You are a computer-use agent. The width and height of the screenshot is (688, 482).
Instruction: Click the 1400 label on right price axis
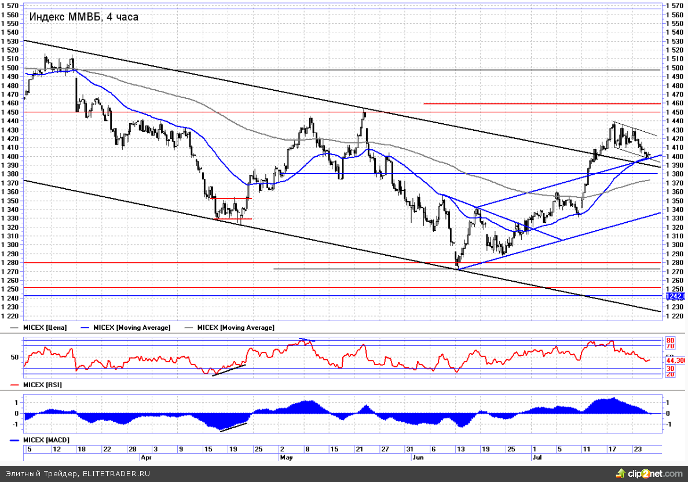point(676,156)
